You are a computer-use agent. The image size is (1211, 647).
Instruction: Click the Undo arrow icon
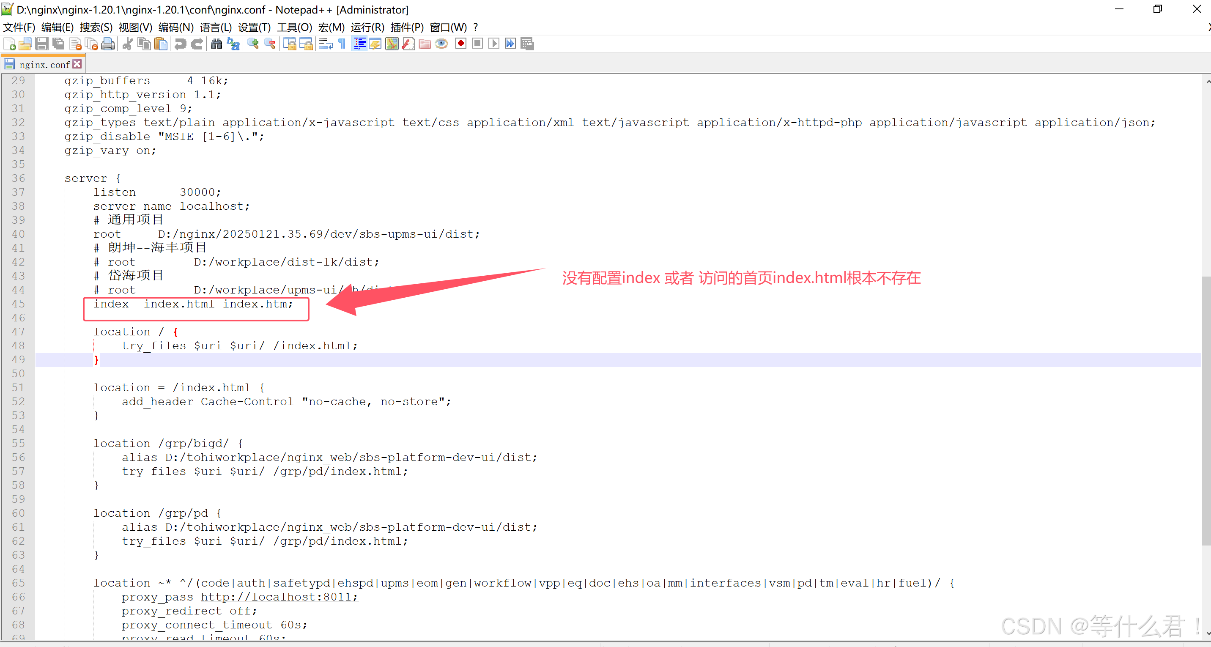pos(180,44)
